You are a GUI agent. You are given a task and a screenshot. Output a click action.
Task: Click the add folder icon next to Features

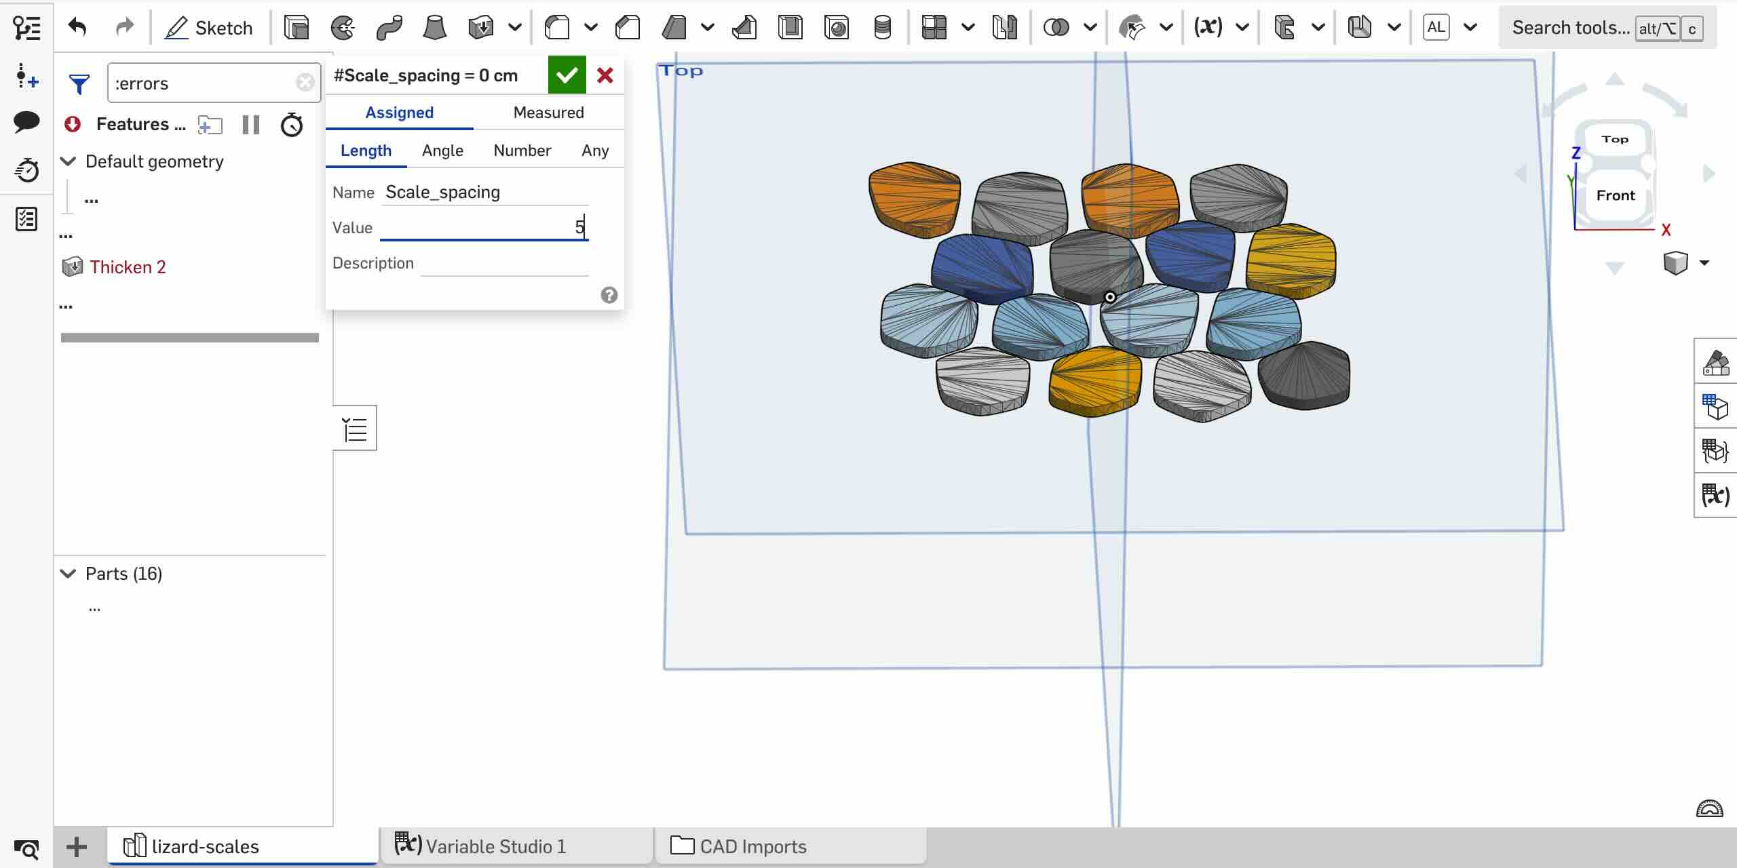coord(210,125)
